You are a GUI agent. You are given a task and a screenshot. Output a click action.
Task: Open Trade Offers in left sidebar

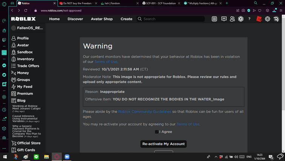(x=25, y=66)
